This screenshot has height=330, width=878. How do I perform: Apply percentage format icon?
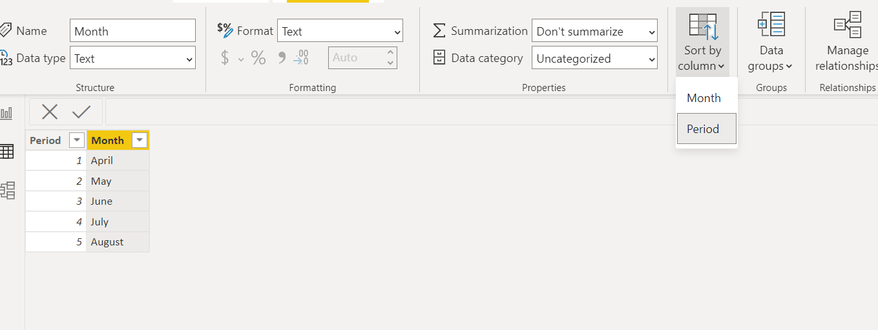point(258,58)
